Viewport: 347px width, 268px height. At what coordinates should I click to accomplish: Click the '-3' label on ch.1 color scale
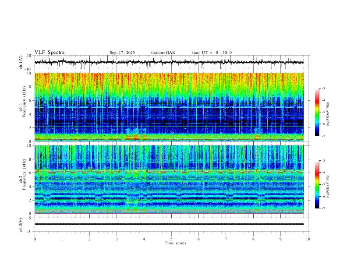323,88
